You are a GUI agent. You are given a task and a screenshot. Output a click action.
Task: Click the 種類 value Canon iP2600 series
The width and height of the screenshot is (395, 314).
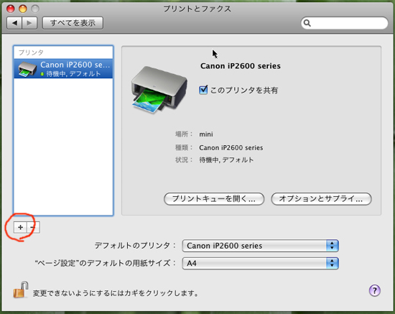231,147
